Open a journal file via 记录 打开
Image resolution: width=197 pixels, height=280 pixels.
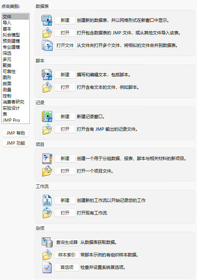click(x=65, y=129)
